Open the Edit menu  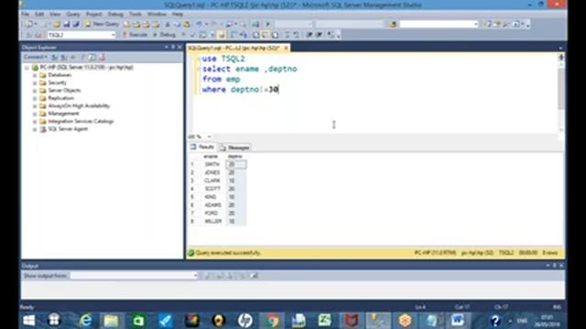pos(39,15)
